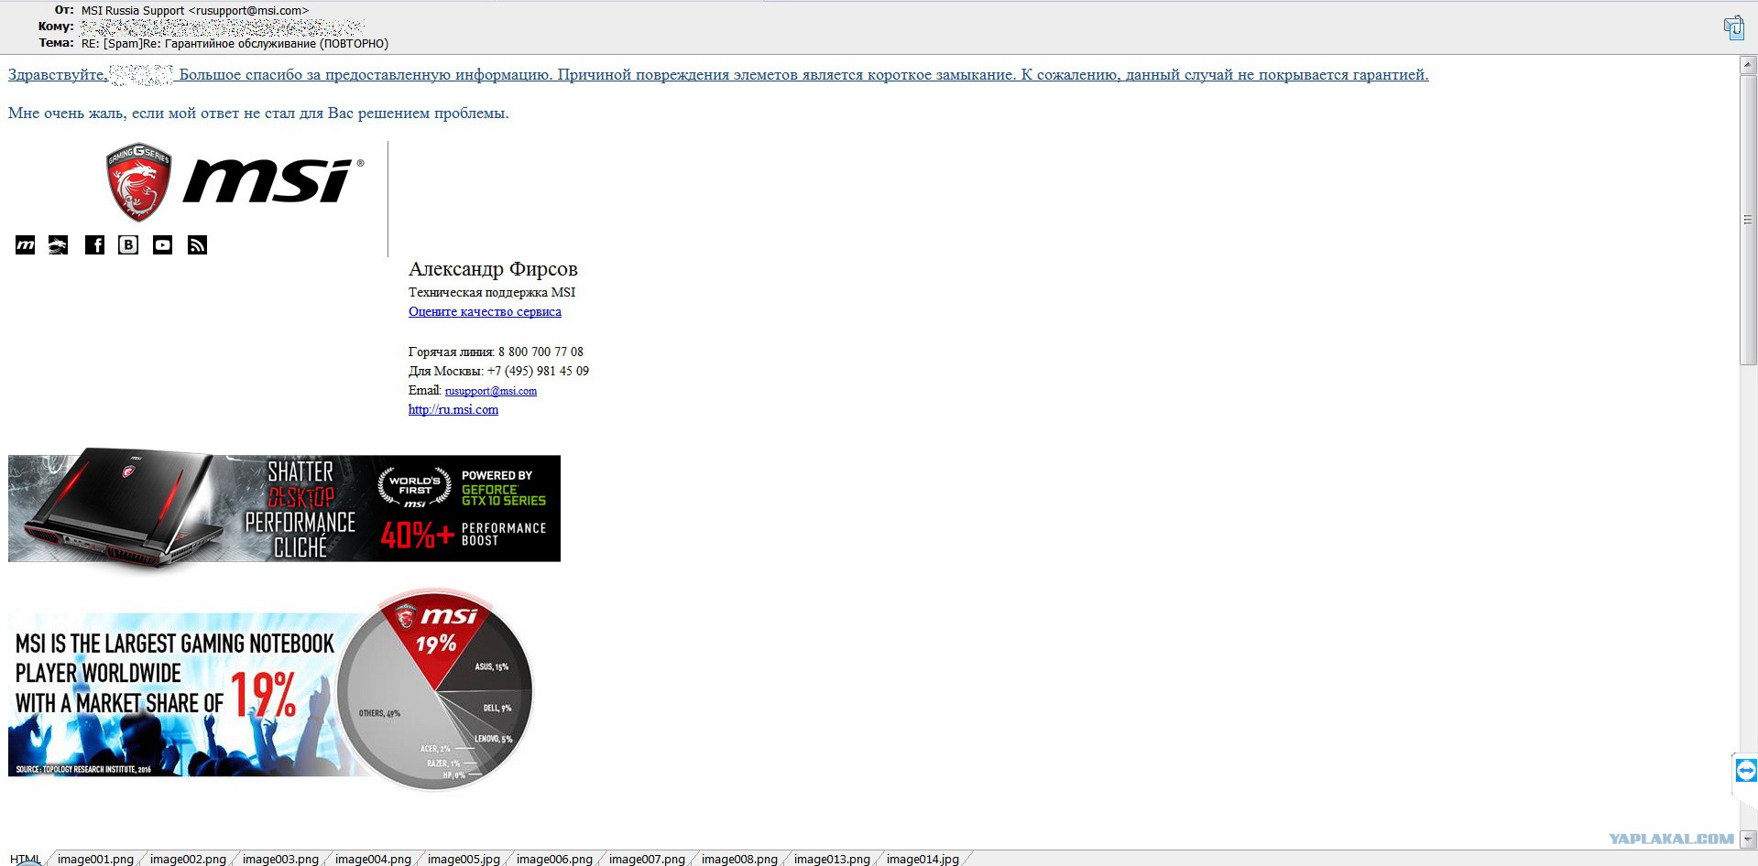This screenshot has height=866, width=1758.
Task: Open the Facebook icon in signature
Action: (x=94, y=244)
